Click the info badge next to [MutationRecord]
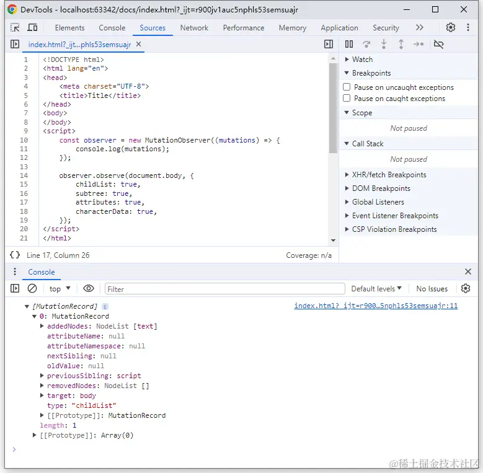This screenshot has width=483, height=473. click(x=105, y=306)
